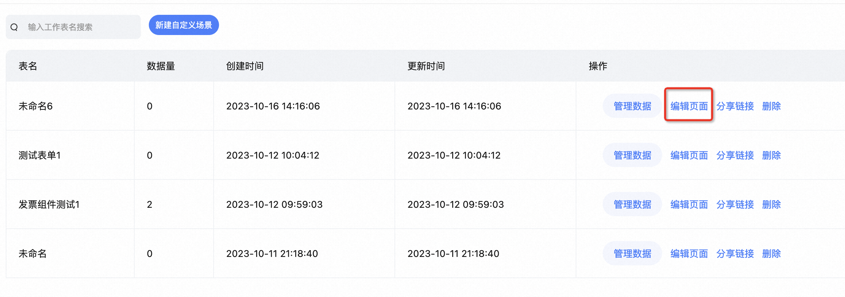The height and width of the screenshot is (297, 845).
Task: Click 分享链接 in the last 未命名 row
Action: [x=735, y=254]
